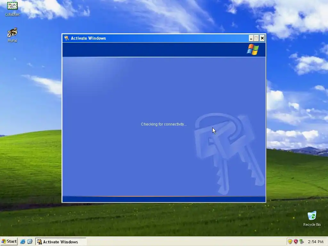Click the red security shield tray icon
This screenshot has height=246, width=328.
coord(296,242)
